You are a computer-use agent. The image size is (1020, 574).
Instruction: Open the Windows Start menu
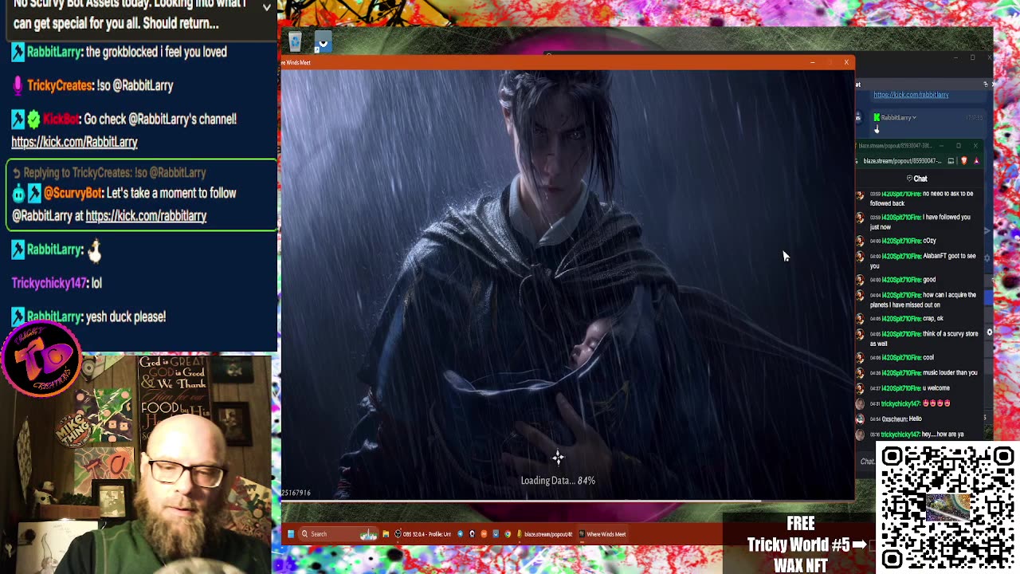point(291,534)
